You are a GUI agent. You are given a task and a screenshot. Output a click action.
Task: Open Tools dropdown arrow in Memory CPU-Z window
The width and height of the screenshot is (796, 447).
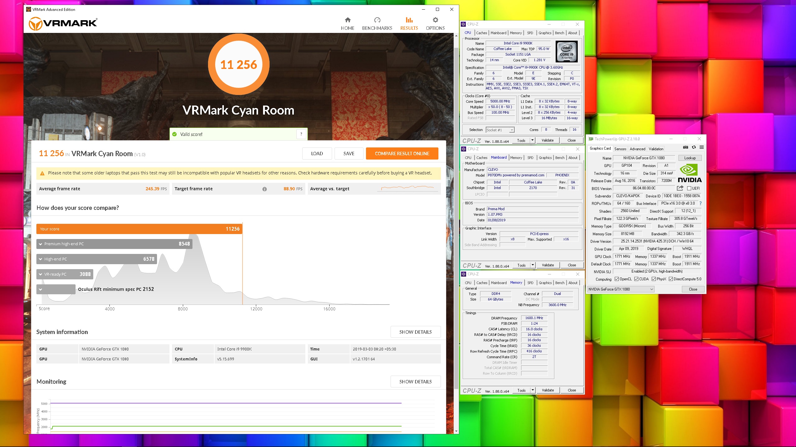tap(533, 390)
